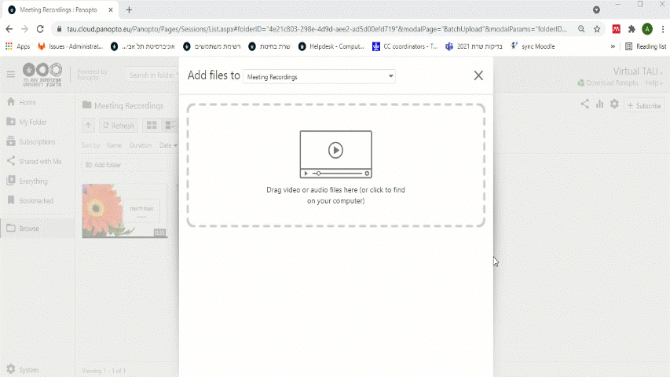Click the browser address bar
Image resolution: width=670 pixels, height=377 pixels.
[x=317, y=29]
